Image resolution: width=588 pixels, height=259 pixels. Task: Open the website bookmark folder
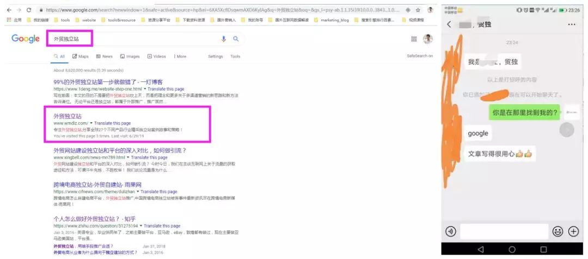pos(85,20)
